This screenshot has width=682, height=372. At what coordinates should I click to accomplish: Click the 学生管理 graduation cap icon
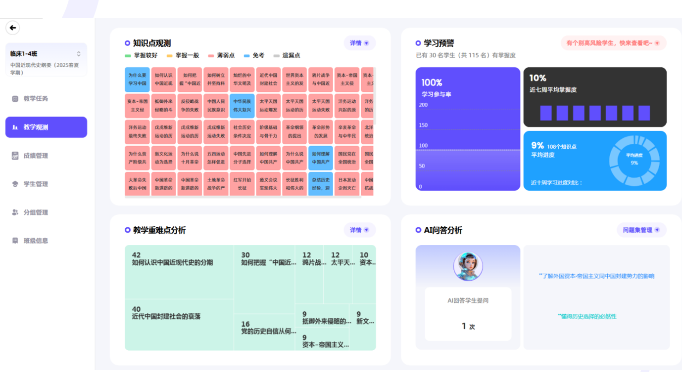pyautogui.click(x=15, y=184)
